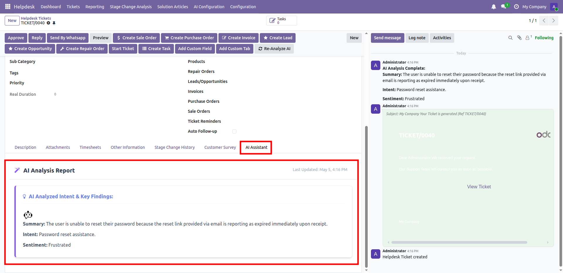Click the Real Duration value field

coord(55,94)
